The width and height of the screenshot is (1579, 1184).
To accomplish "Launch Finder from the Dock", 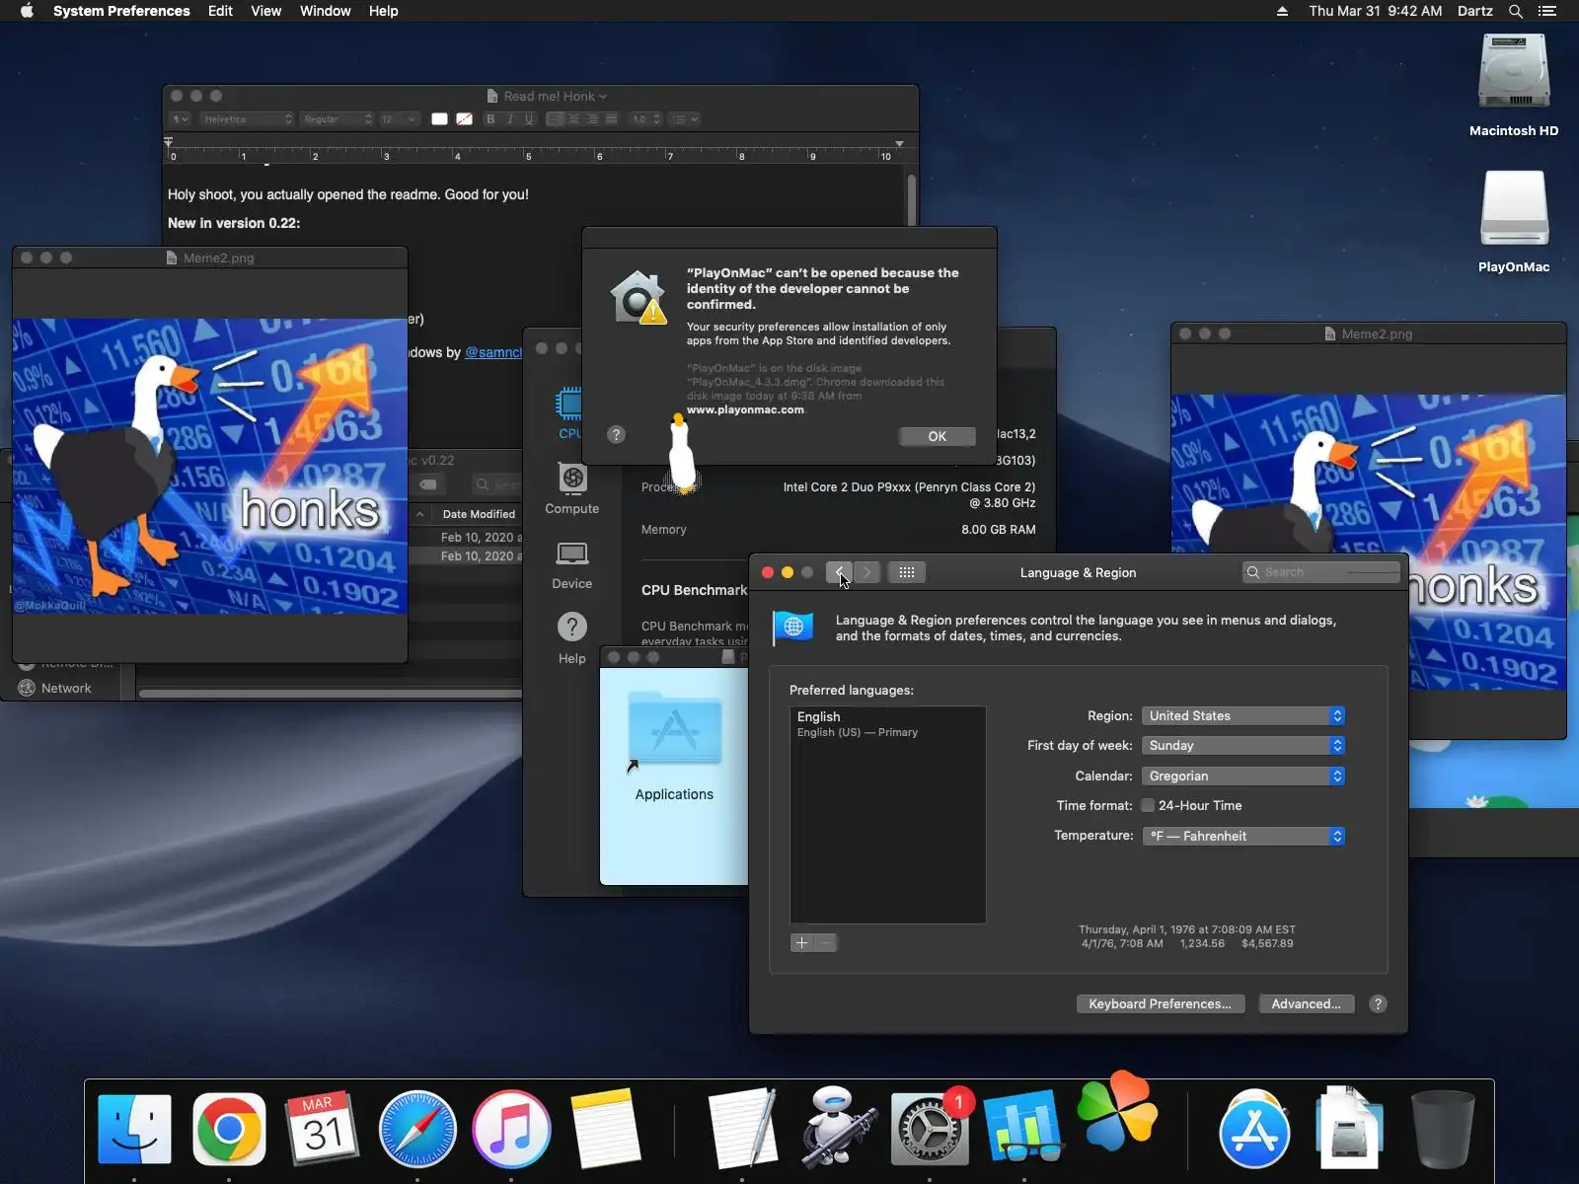I will pos(135,1129).
